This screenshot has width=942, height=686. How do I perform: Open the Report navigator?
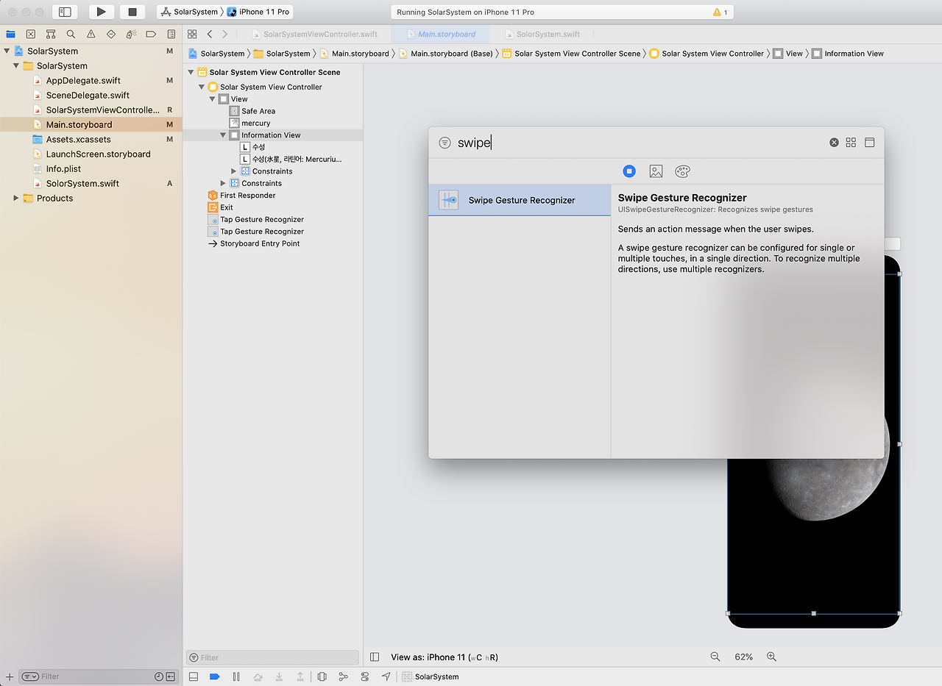coord(171,34)
